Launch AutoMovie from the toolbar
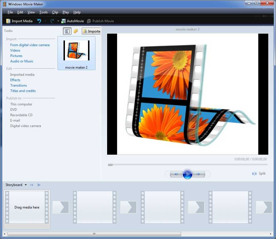This screenshot has height=239, width=276. [73, 21]
